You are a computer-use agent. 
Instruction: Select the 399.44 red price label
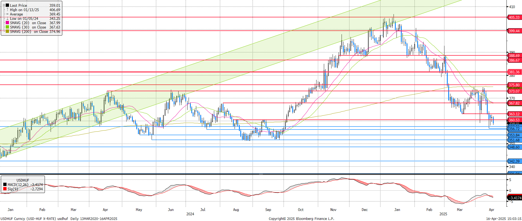[514, 31]
